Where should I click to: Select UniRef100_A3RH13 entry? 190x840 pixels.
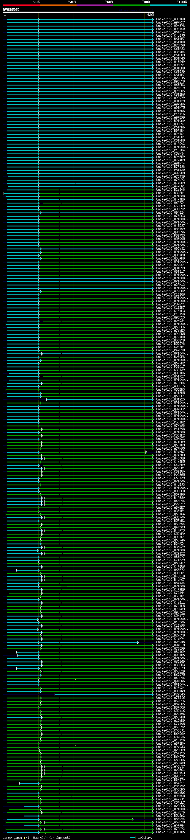pos(170,285)
